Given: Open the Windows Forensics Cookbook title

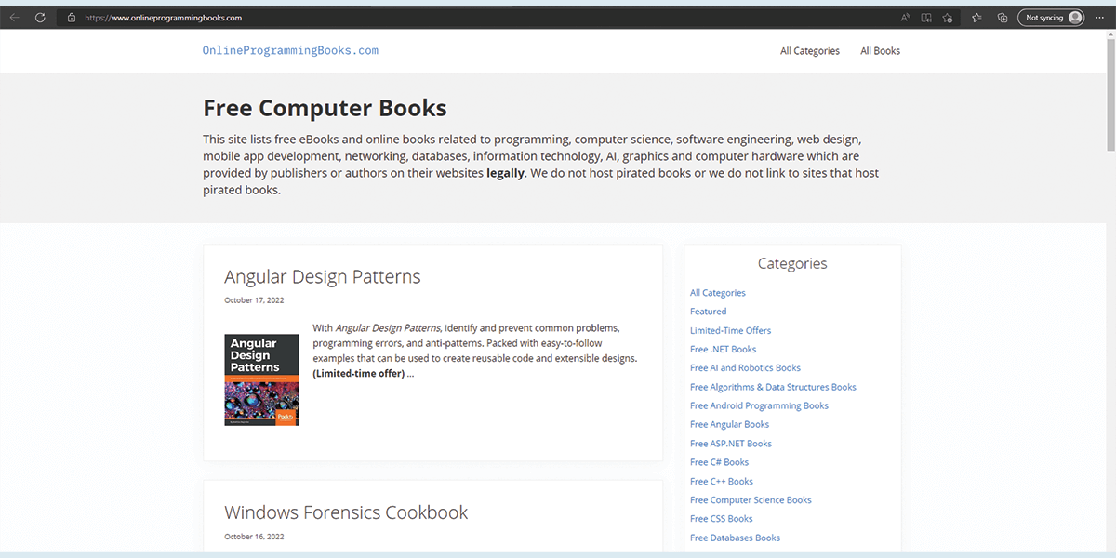Looking at the screenshot, I should 346,512.
